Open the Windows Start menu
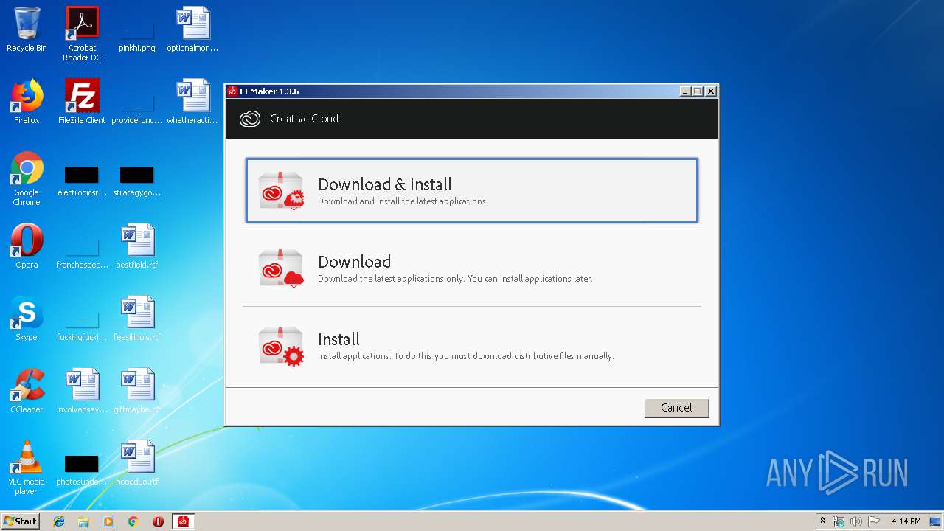 tap(20, 521)
